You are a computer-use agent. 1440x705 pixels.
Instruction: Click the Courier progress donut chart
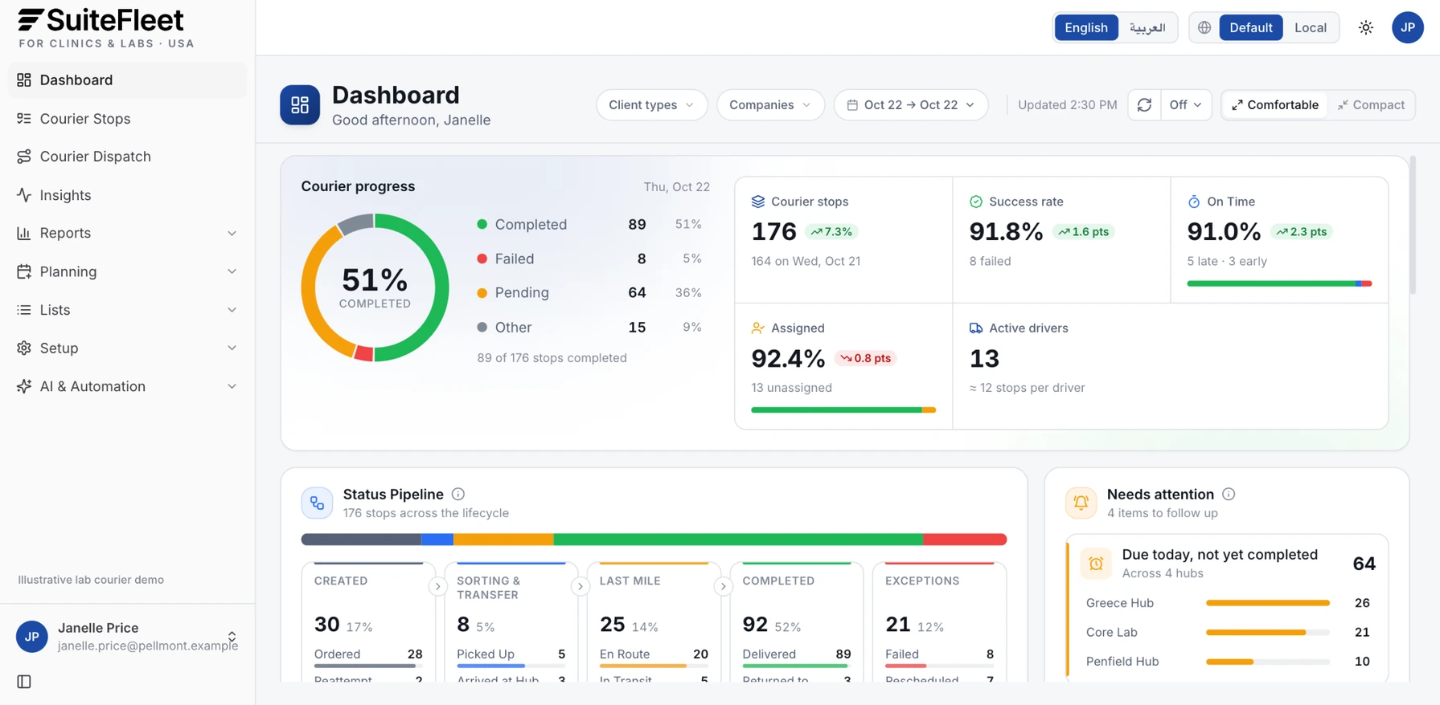375,287
